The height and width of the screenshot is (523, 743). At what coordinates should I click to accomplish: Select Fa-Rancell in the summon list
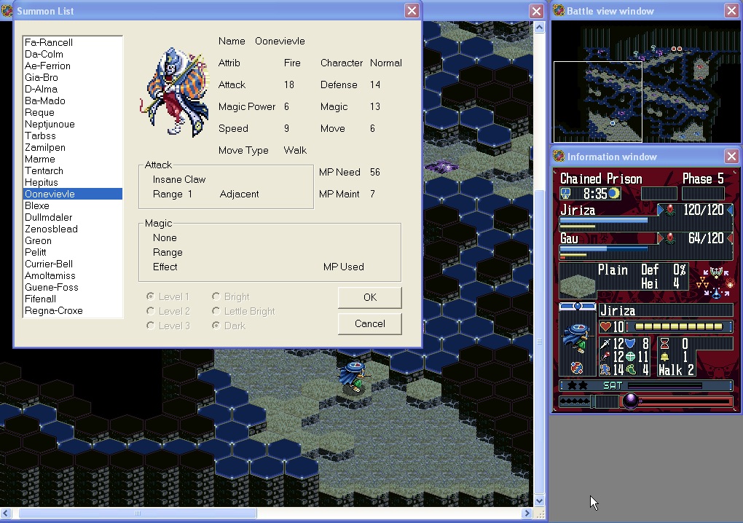49,42
